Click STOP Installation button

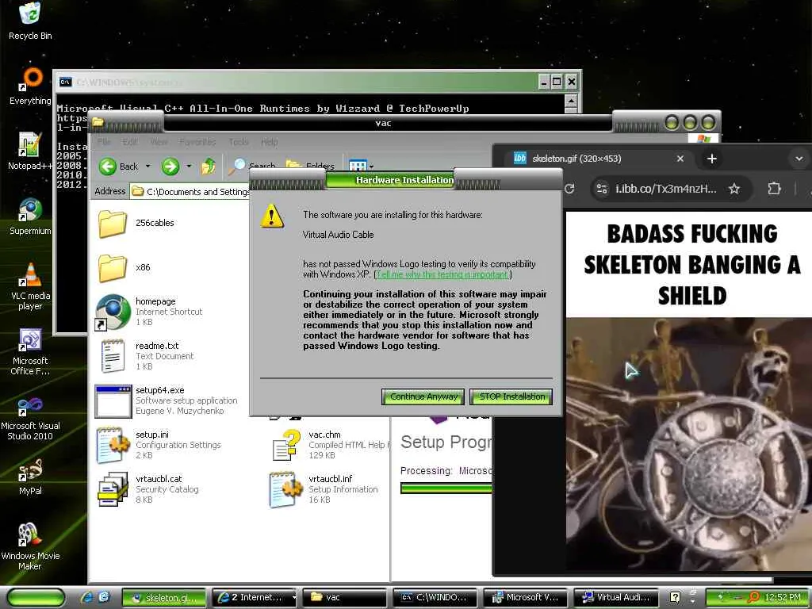[511, 396]
